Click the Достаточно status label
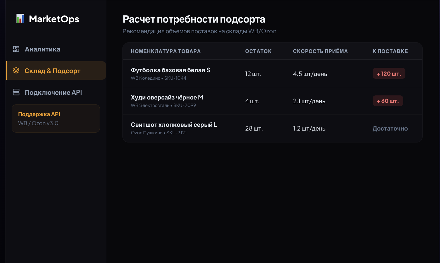440x263 pixels. 390,128
